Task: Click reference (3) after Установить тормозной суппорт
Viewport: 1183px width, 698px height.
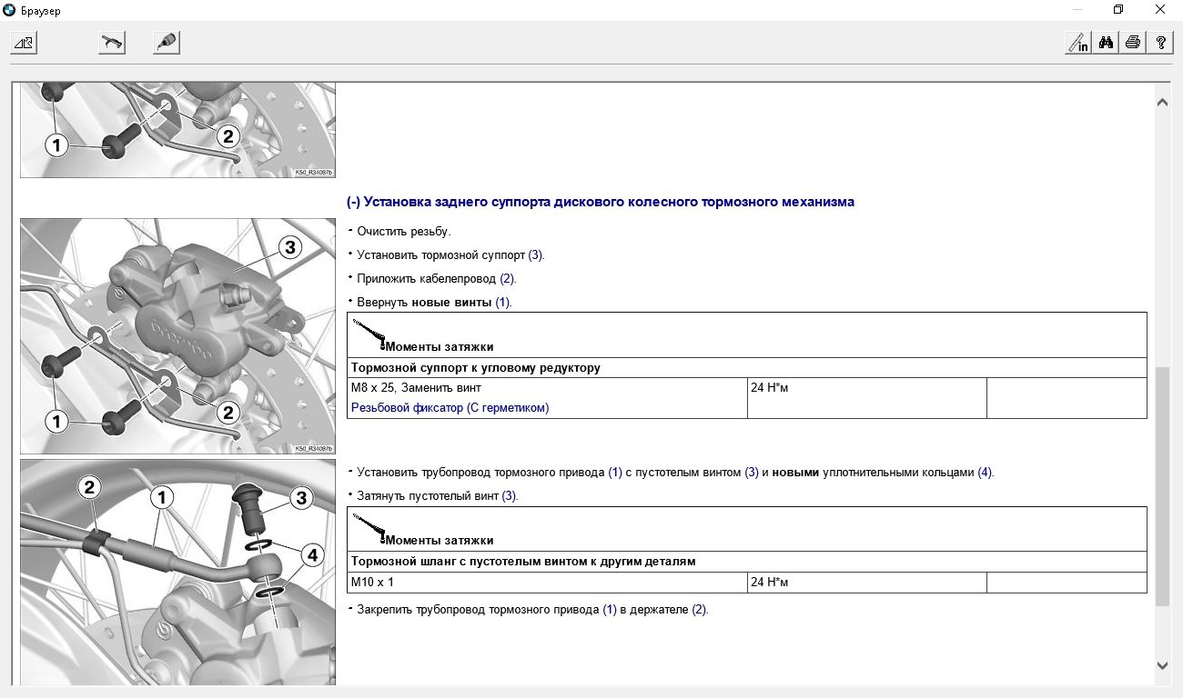Action: [535, 255]
